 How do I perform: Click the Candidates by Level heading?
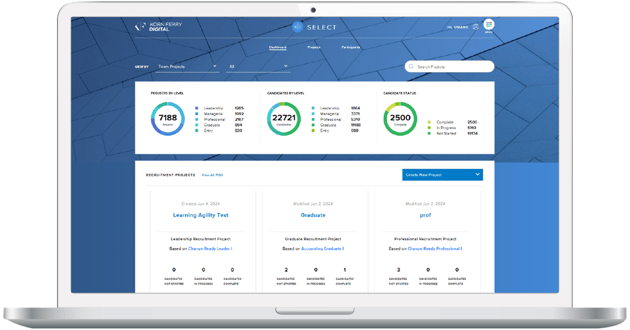[286, 94]
